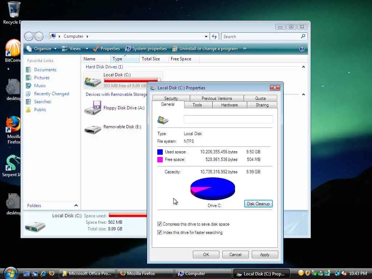Switch to Microsoft Office taskbar button

click(x=87, y=274)
